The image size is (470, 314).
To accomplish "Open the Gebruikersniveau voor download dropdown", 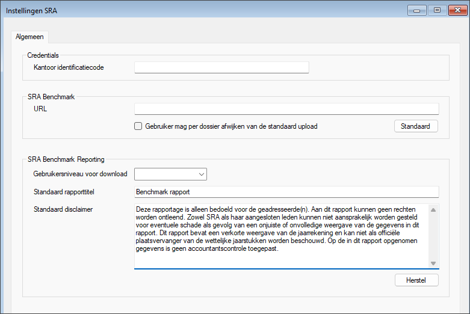I will tap(170, 174).
